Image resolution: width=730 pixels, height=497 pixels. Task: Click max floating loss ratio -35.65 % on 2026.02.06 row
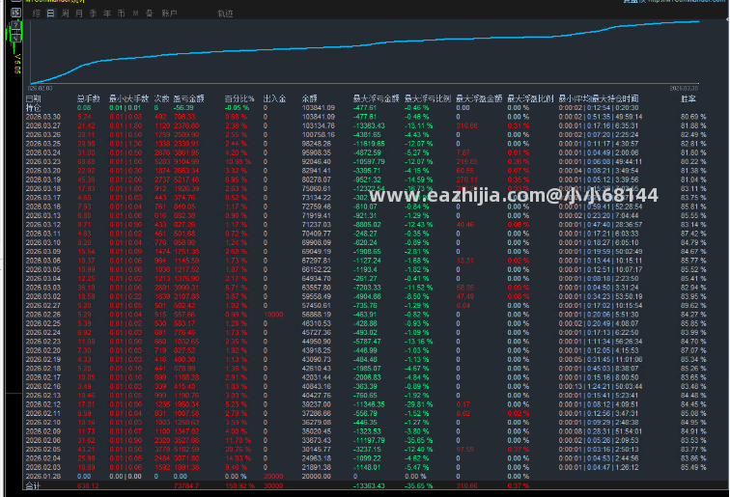tap(418, 441)
